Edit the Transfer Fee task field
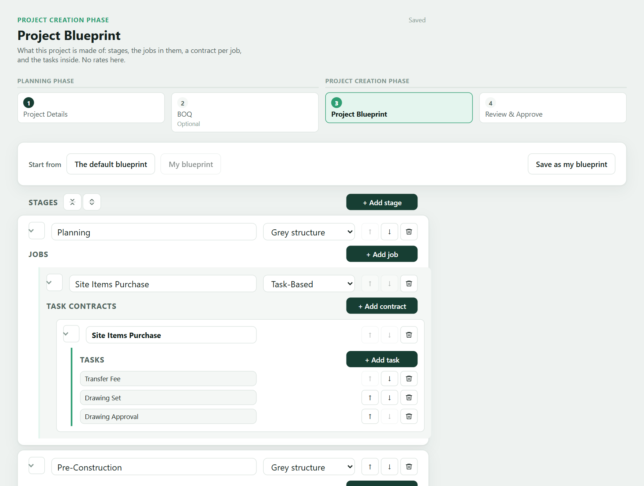644x486 pixels. (168, 379)
